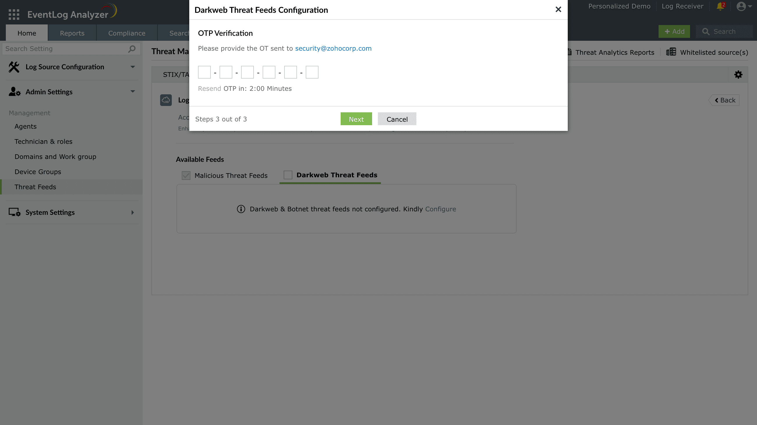Click the Log Source Configuration tools icon
757x425 pixels.
(14, 67)
